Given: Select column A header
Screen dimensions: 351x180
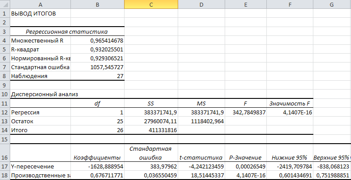Looking at the screenshot, I should coord(40,4).
